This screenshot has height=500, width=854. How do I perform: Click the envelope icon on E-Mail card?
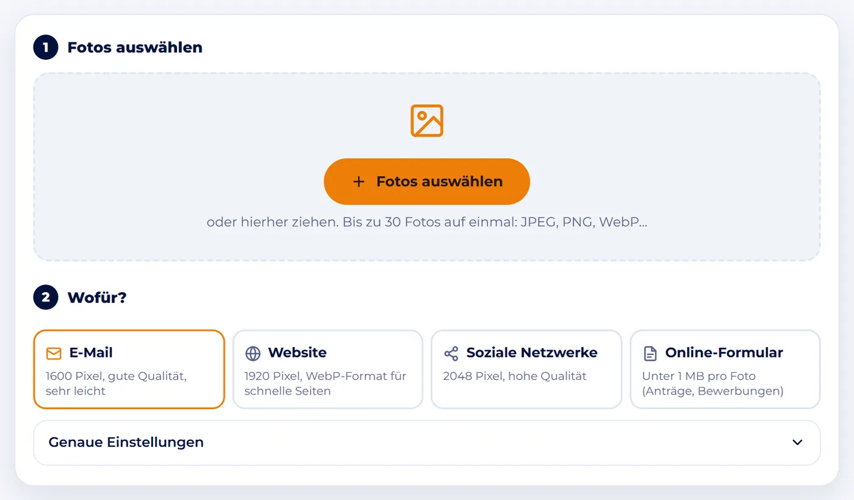click(x=54, y=353)
